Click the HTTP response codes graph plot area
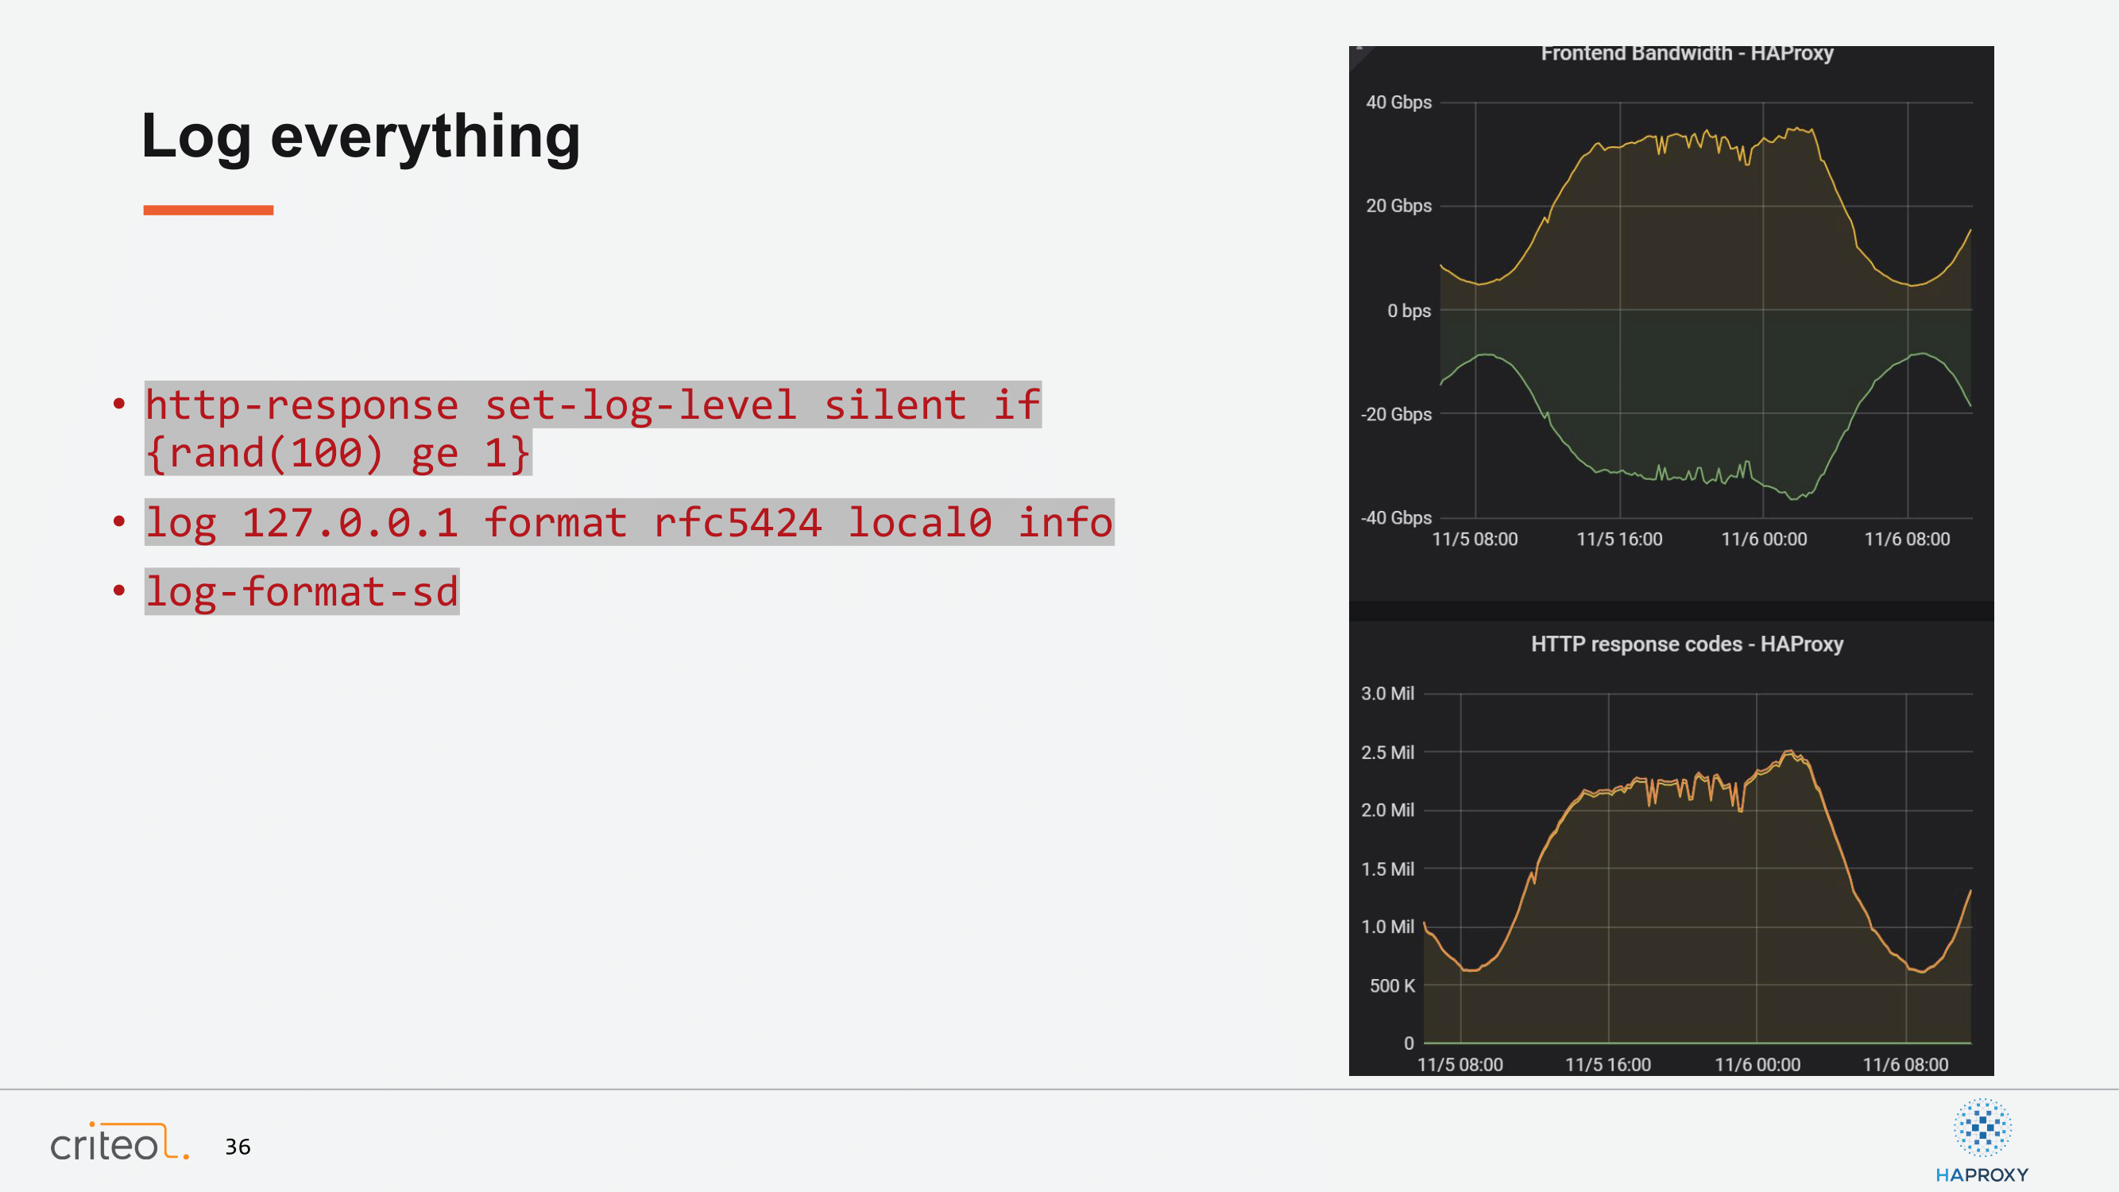The width and height of the screenshot is (2119, 1192). click(x=1698, y=869)
